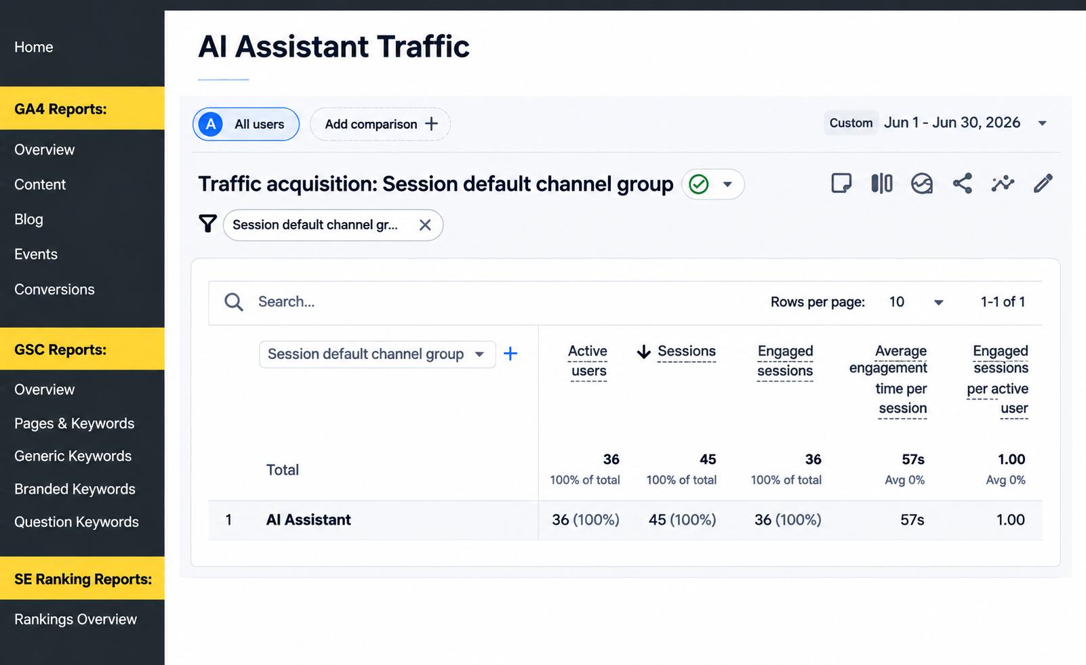Click the SE Ranking Reports section header
The width and height of the screenshot is (1086, 665).
point(82,579)
